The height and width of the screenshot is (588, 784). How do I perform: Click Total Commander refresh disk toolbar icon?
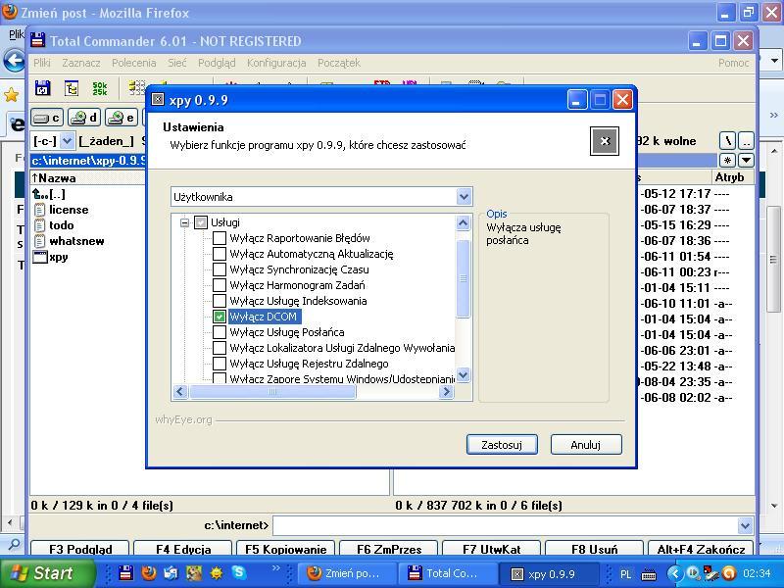[x=42, y=88]
